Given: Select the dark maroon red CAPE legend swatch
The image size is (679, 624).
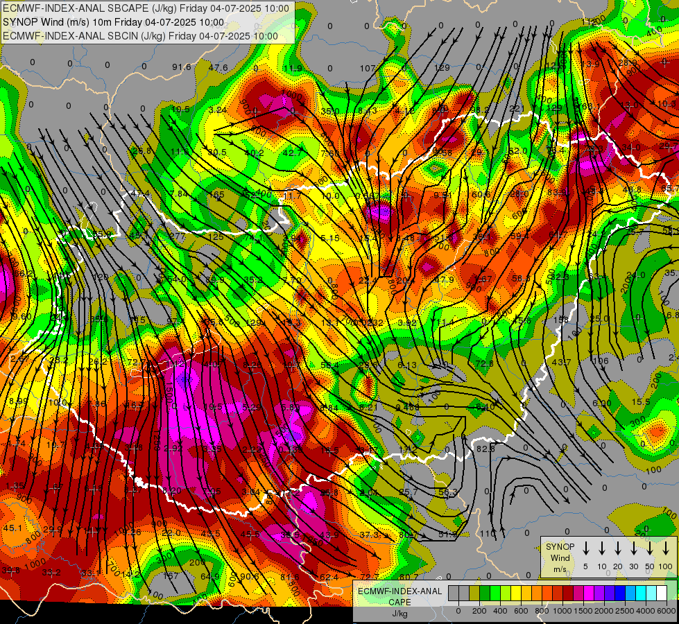Looking at the screenshot, I should click(x=568, y=593).
